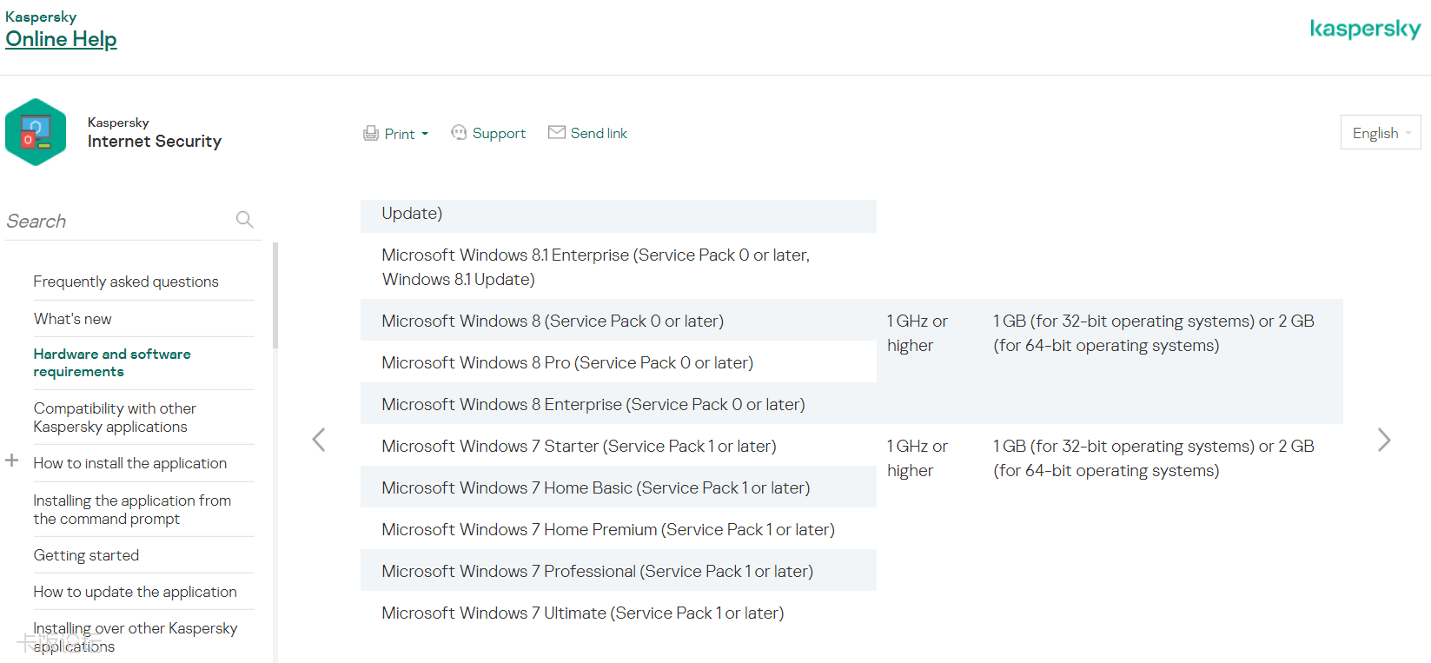Click the Support link
The image size is (1431, 663).
tap(499, 133)
